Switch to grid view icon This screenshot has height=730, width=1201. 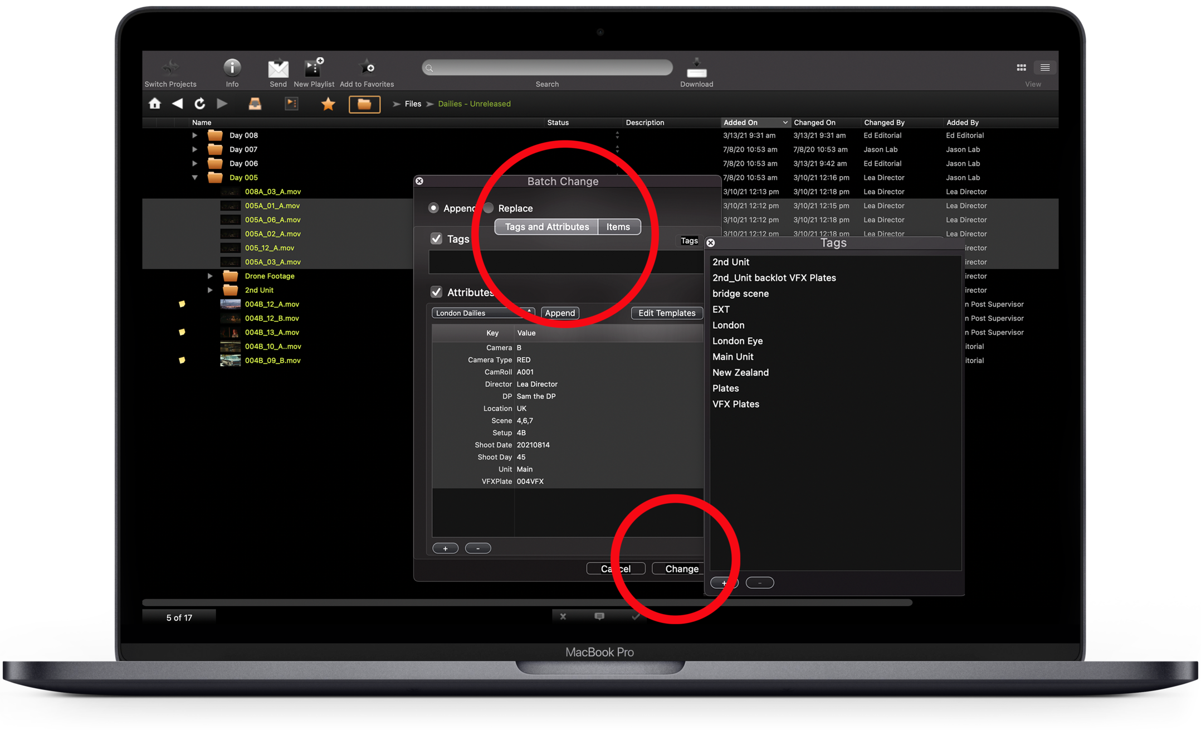(1021, 67)
